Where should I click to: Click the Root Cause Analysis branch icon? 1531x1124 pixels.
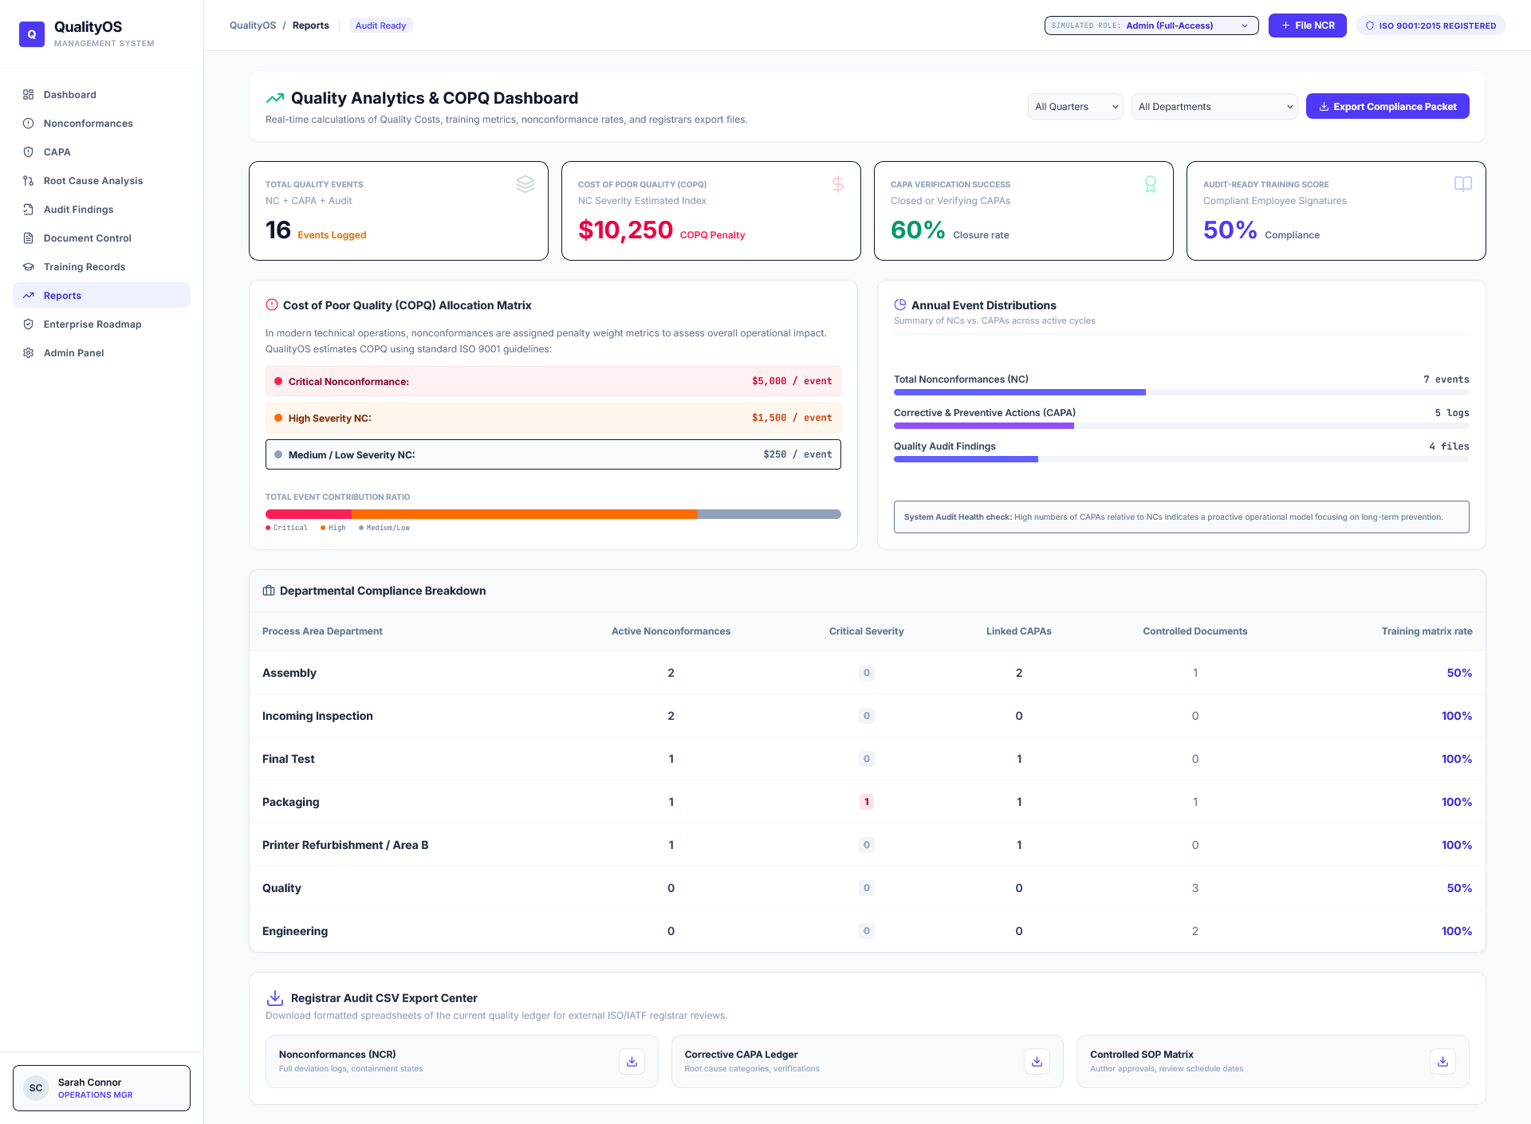tap(29, 181)
